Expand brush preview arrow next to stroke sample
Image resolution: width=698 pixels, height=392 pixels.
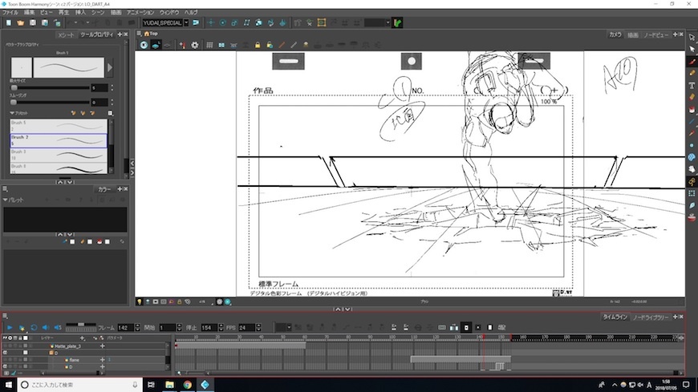point(110,67)
